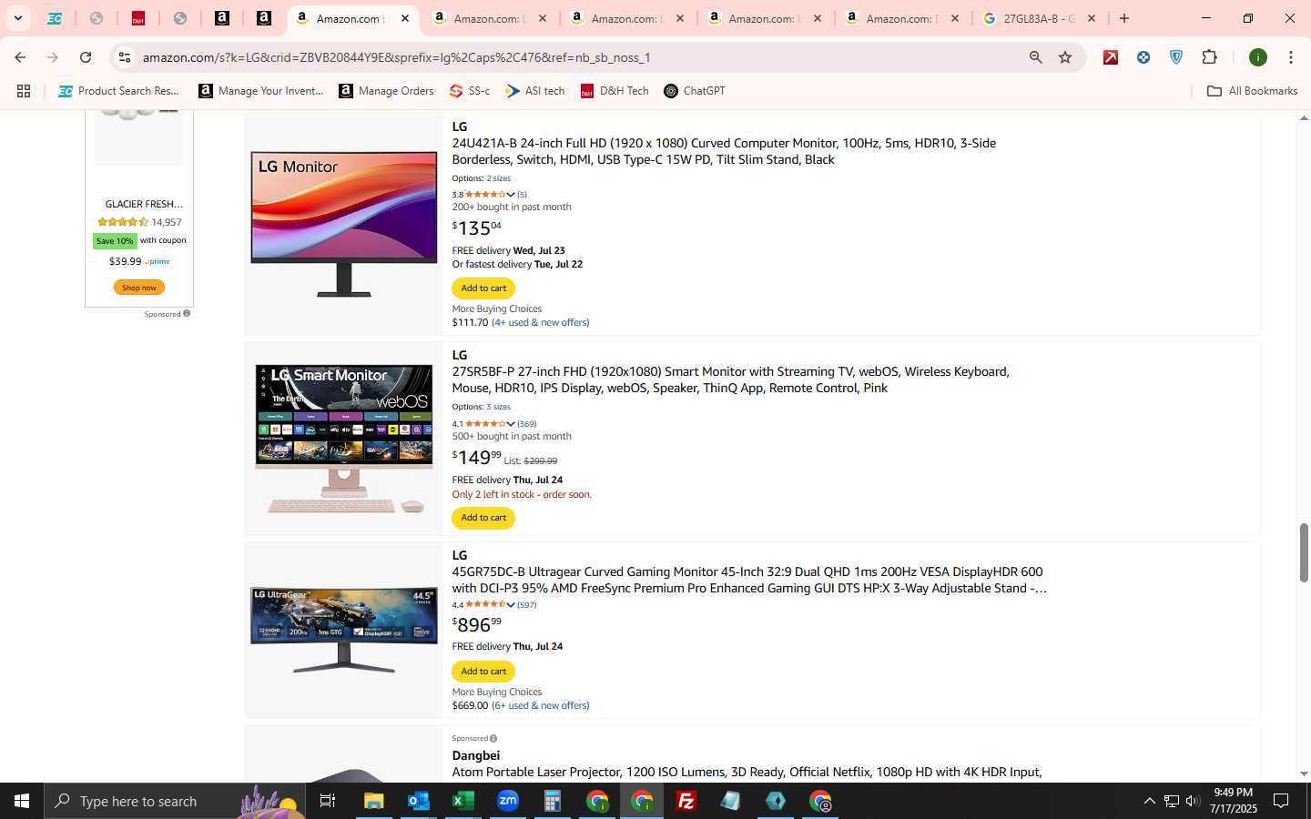The height and width of the screenshot is (819, 1311).
Task: Open Excel from the taskbar
Action: [x=463, y=801]
